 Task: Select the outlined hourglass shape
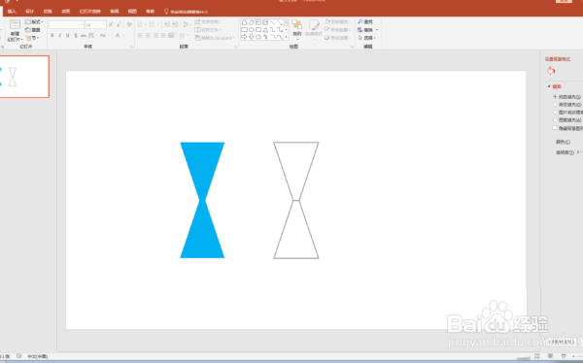tap(296, 200)
